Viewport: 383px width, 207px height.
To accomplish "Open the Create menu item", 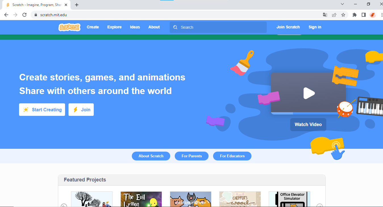I will (x=93, y=27).
